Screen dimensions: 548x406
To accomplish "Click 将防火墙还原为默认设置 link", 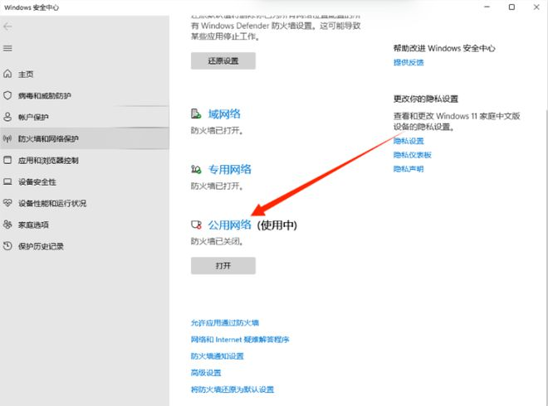I will 232,389.
